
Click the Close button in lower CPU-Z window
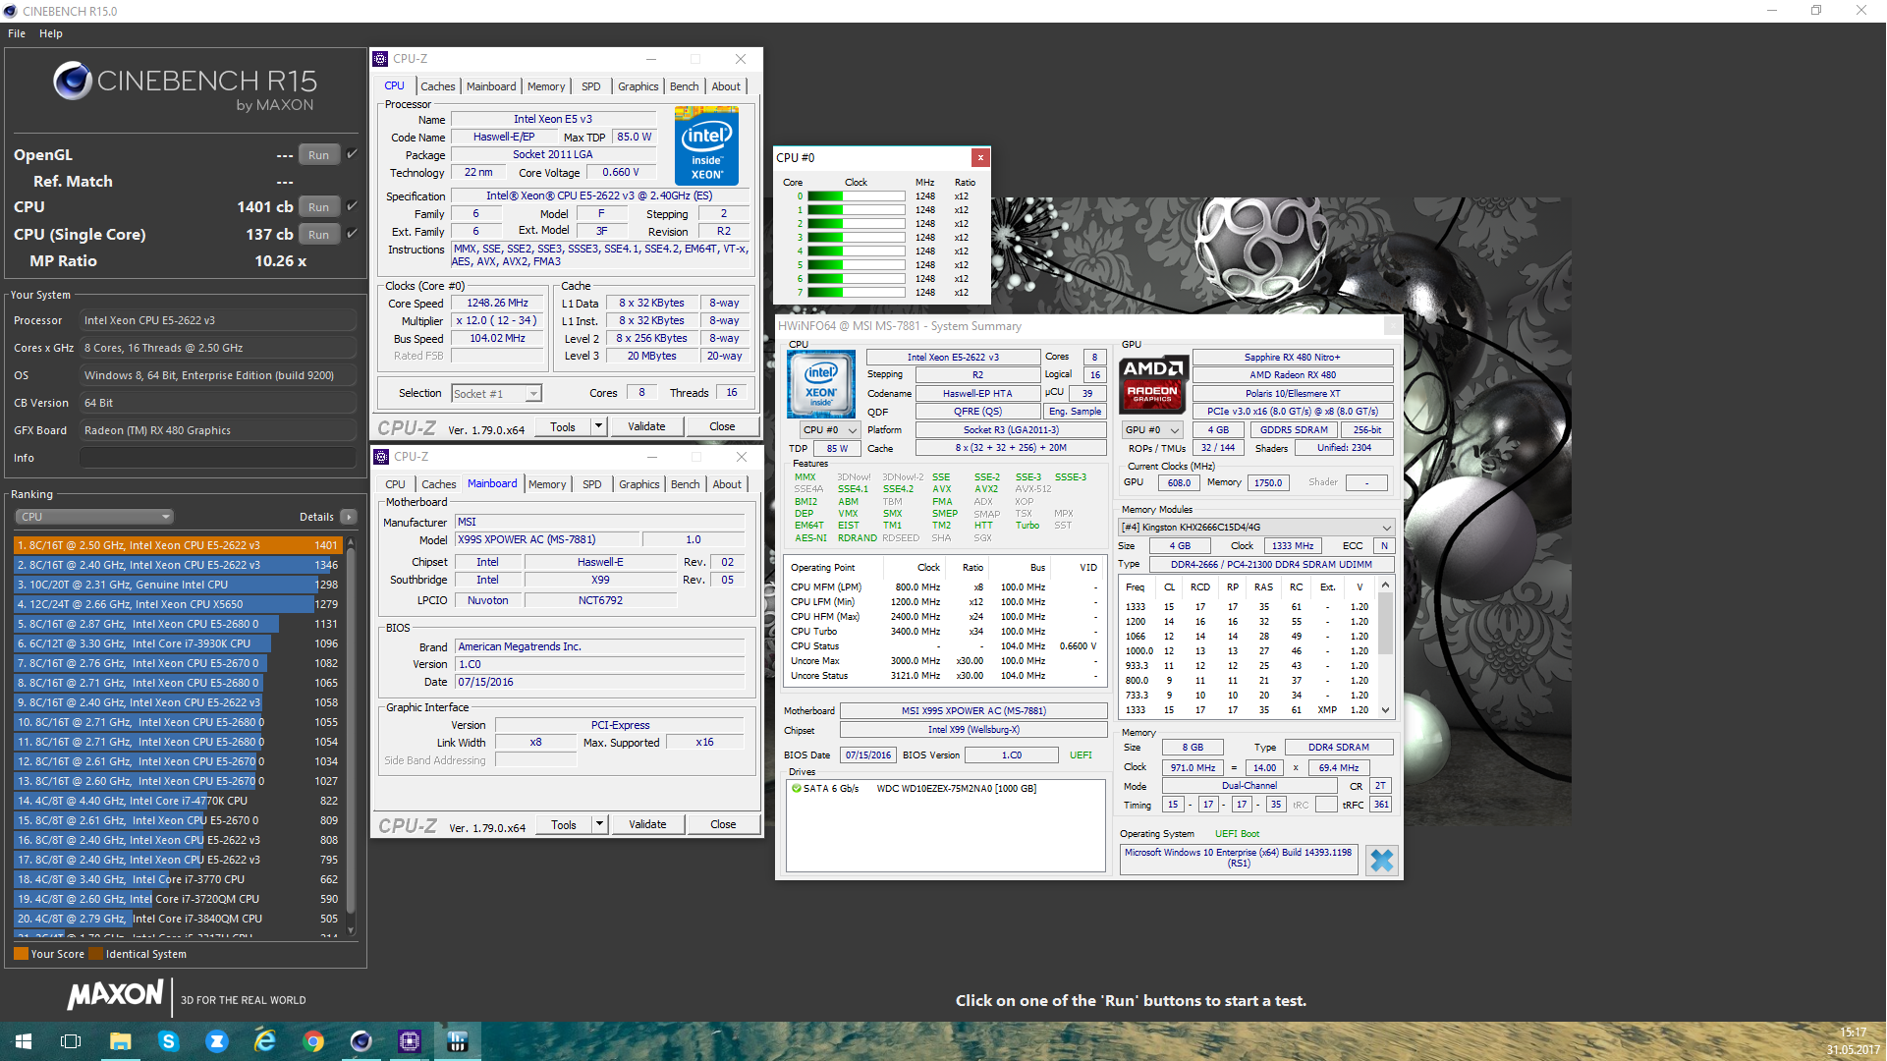(x=723, y=824)
